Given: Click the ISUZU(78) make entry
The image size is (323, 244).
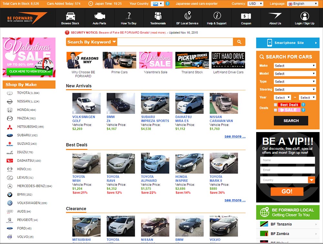Looking at the screenshot, I should (x=25, y=152).
